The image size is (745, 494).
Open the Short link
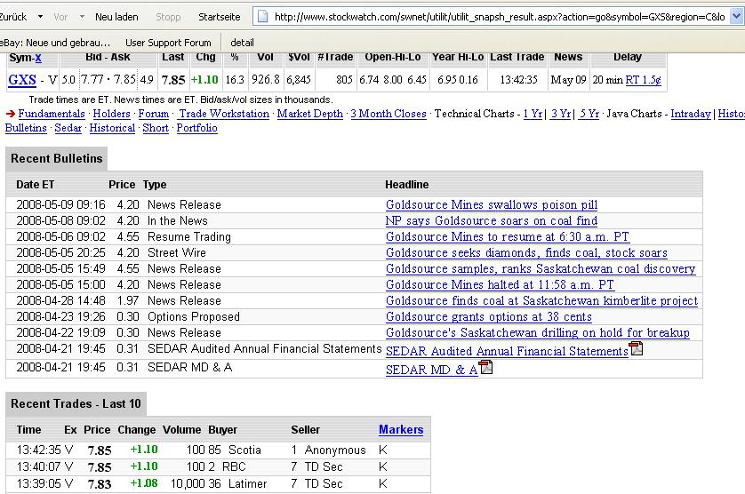(x=156, y=128)
